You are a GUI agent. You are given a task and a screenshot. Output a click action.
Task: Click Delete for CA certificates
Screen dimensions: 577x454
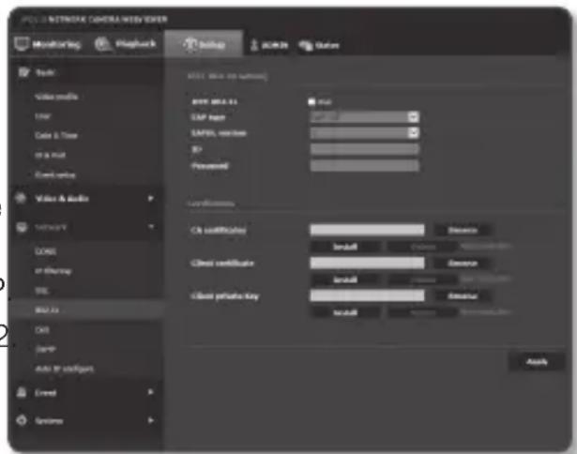pyautogui.click(x=423, y=247)
